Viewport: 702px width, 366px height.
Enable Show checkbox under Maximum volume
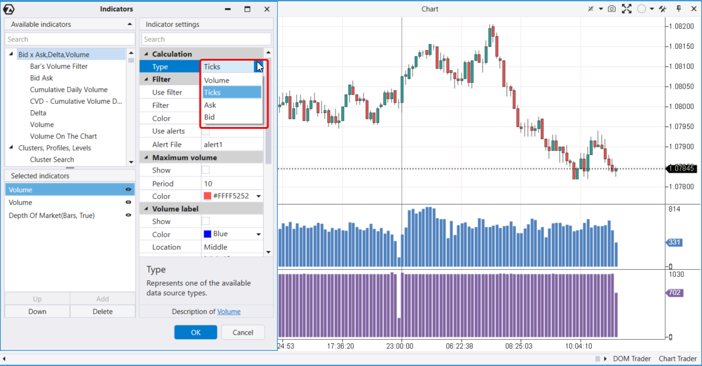205,170
